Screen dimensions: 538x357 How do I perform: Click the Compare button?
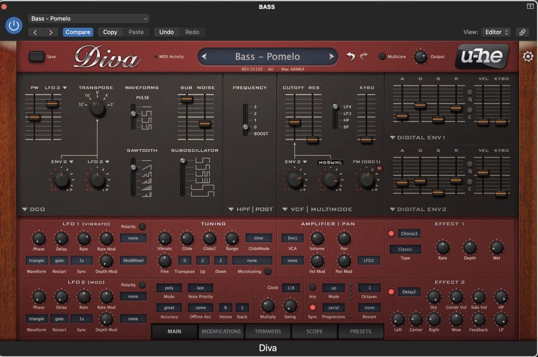pos(78,32)
